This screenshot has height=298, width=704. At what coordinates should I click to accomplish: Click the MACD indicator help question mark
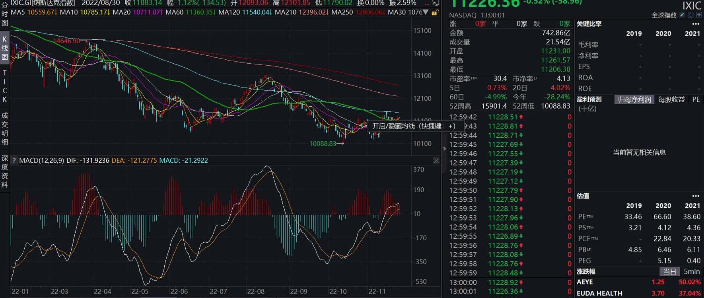(14, 161)
